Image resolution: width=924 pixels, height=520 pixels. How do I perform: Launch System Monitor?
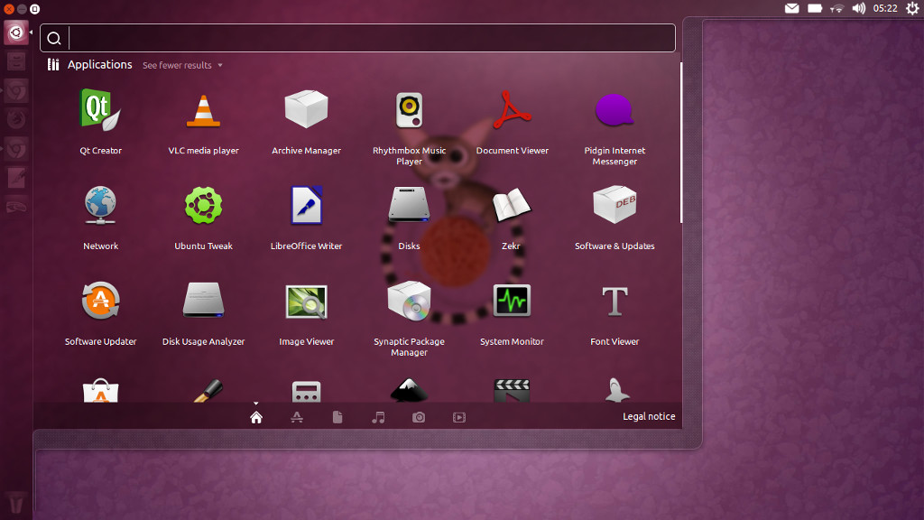(x=512, y=301)
